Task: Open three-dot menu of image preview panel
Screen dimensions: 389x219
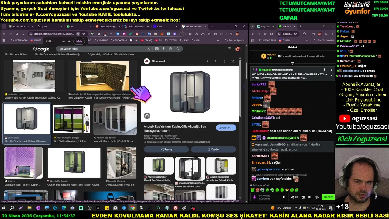Action: [x=224, y=61]
